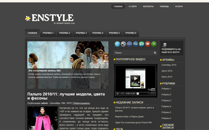Open top menu Контакты
This screenshot has width=209, height=130.
(x=148, y=6)
